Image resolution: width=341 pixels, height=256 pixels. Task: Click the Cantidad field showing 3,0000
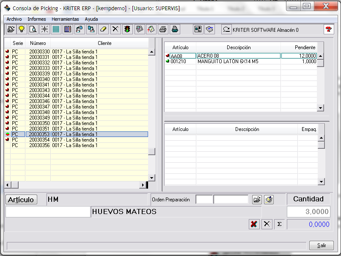click(x=308, y=211)
